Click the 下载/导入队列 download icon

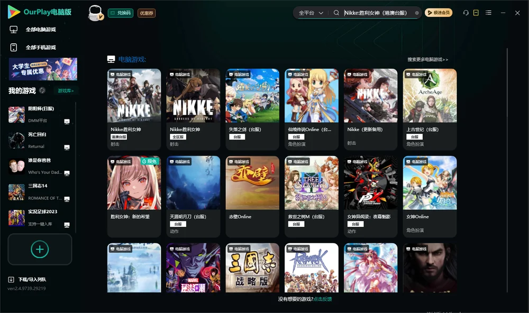pyautogui.click(x=11, y=280)
